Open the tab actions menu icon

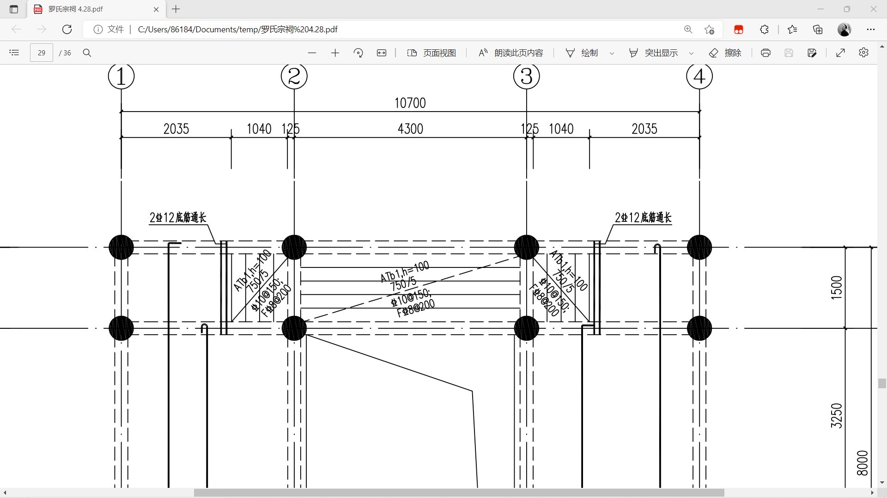tap(14, 9)
